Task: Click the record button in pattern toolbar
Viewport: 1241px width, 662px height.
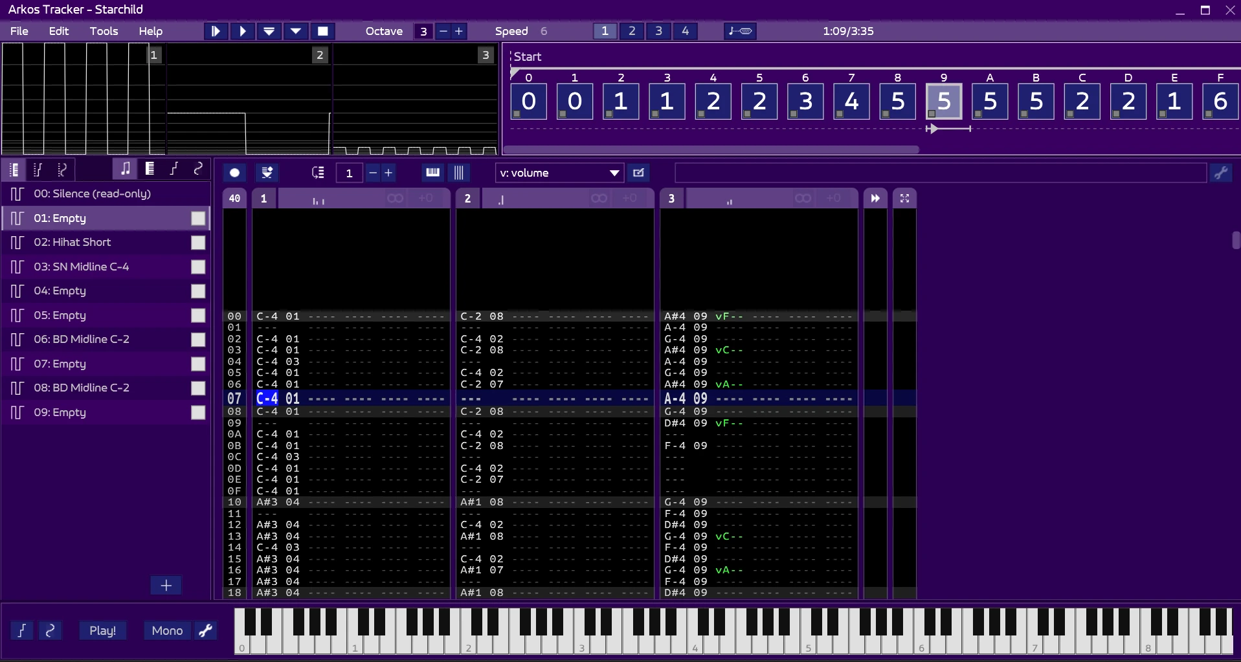Action: point(234,173)
